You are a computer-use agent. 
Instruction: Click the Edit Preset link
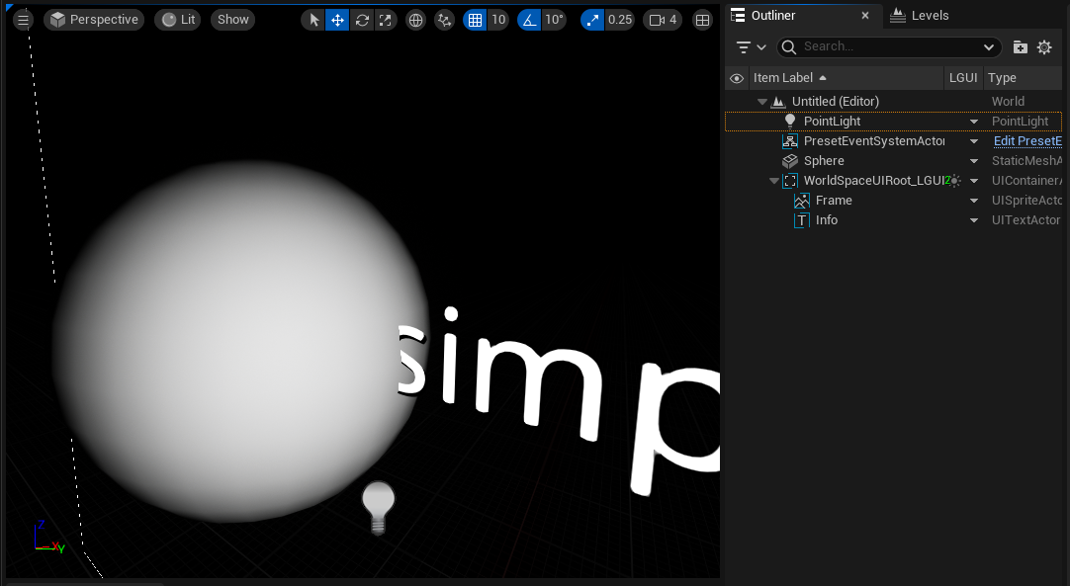point(1026,141)
